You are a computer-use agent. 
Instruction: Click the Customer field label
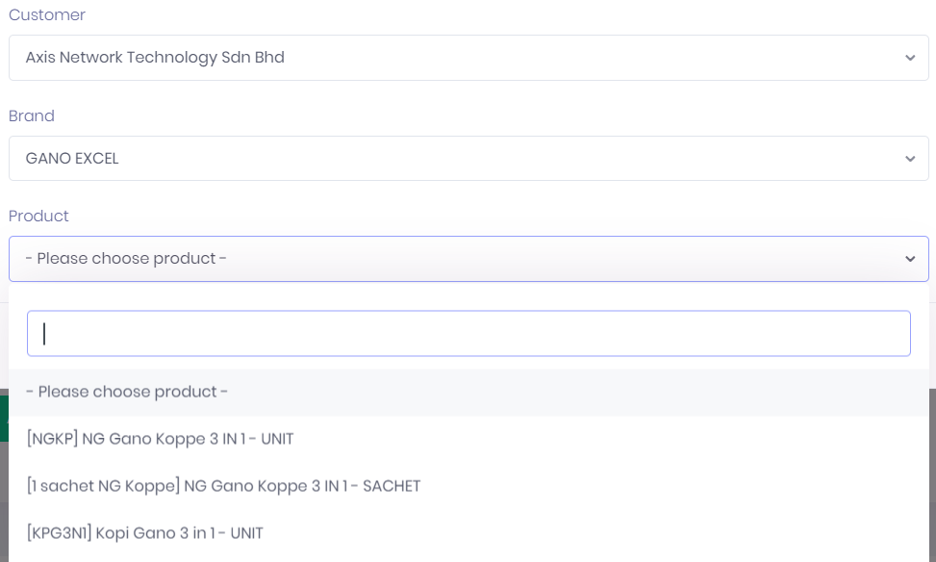pos(47,15)
